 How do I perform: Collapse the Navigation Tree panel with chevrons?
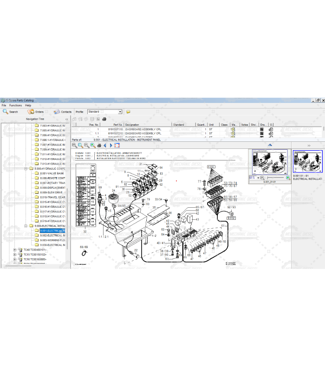point(66,119)
